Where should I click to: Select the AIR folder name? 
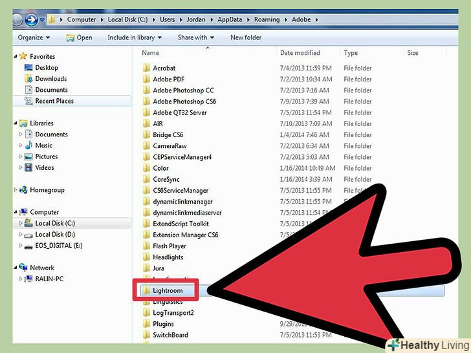(x=158, y=123)
